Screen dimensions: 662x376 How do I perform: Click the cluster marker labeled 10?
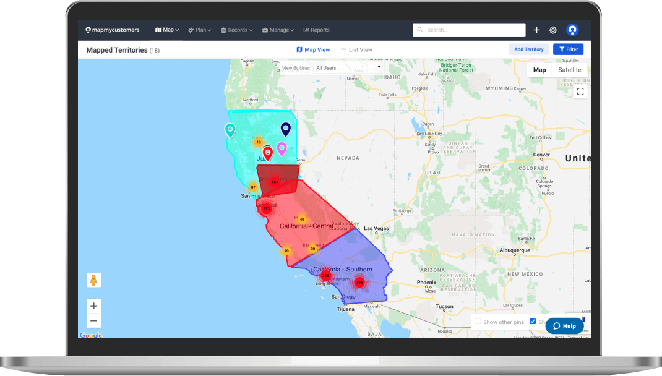tap(259, 142)
